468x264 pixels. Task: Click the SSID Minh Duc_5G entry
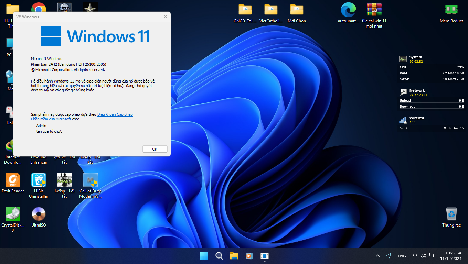[x=432, y=128]
